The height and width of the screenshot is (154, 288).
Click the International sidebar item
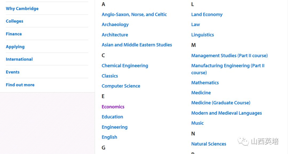point(19,59)
